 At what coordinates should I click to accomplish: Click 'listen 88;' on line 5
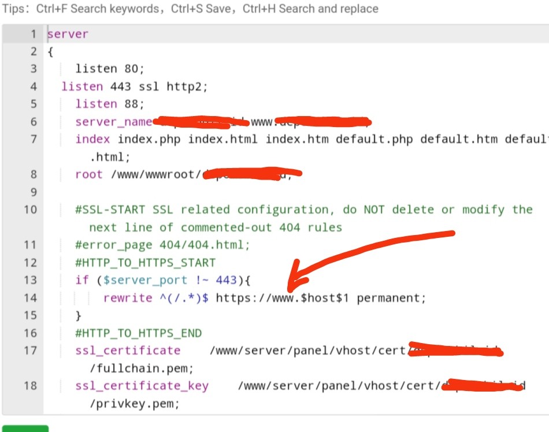110,104
